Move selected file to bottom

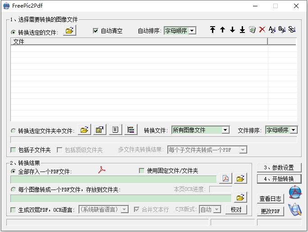[242, 30]
